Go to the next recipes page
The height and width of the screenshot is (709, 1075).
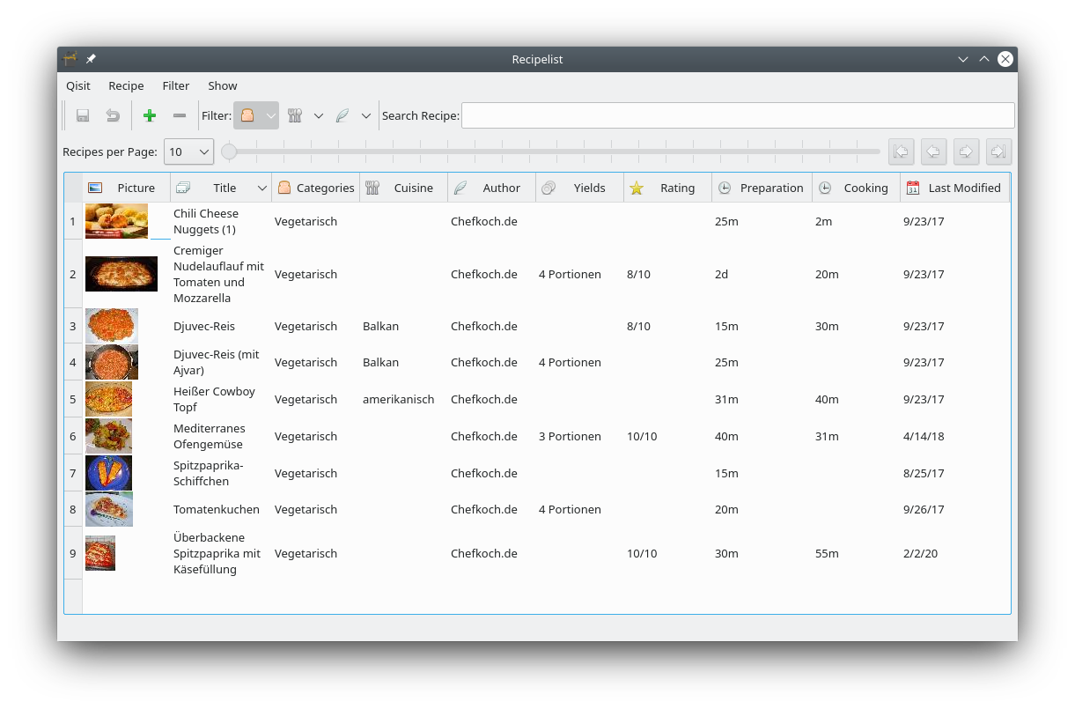tap(966, 151)
